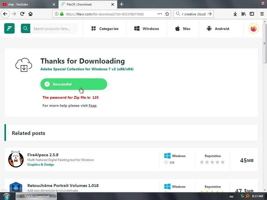267x200 pixels.
Task: Click the FileCR logo
Action: (x=9, y=28)
